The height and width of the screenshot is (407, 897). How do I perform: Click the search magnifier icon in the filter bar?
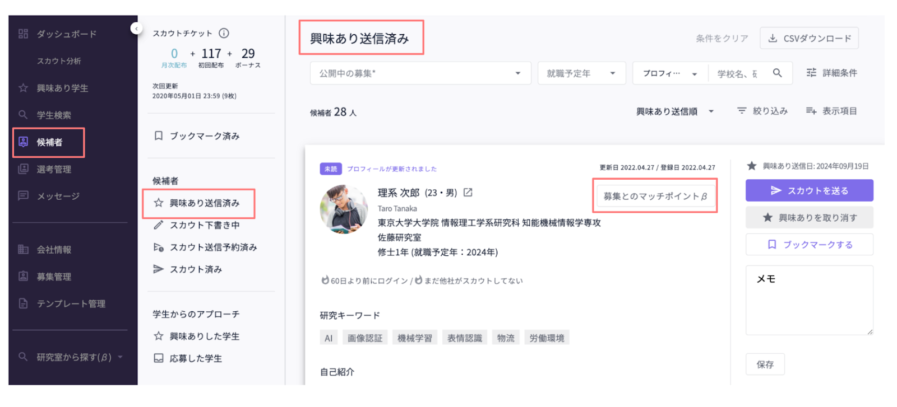coord(777,73)
